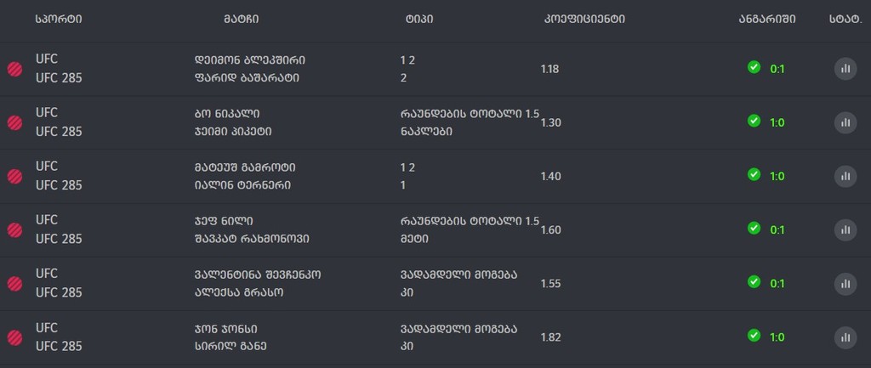This screenshot has width=871, height=368.
Task: Click the ანგარიში column header
Action: point(767,19)
